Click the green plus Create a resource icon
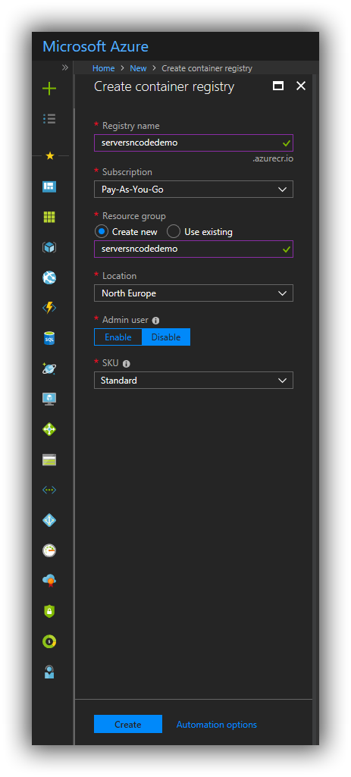This screenshot has height=777, width=351. (x=49, y=89)
